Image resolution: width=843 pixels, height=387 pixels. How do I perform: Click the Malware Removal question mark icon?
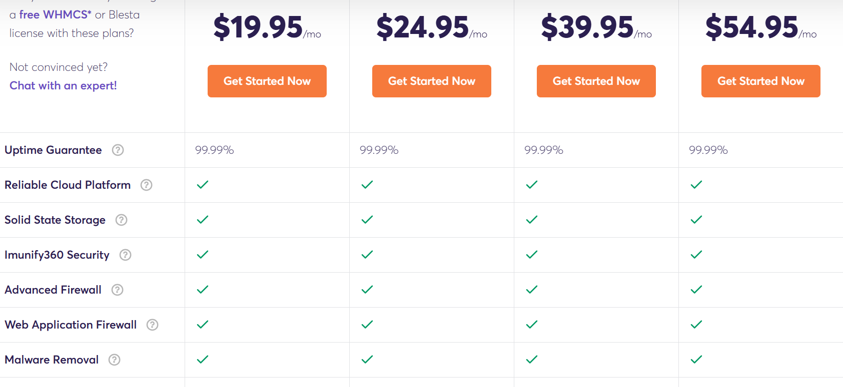pos(115,360)
